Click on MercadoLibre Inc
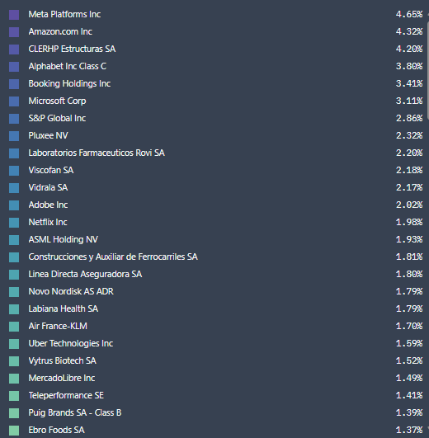429x438 pixels. (x=62, y=378)
